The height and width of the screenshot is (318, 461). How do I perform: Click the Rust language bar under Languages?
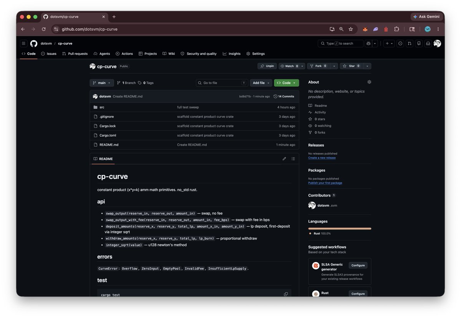(340, 228)
